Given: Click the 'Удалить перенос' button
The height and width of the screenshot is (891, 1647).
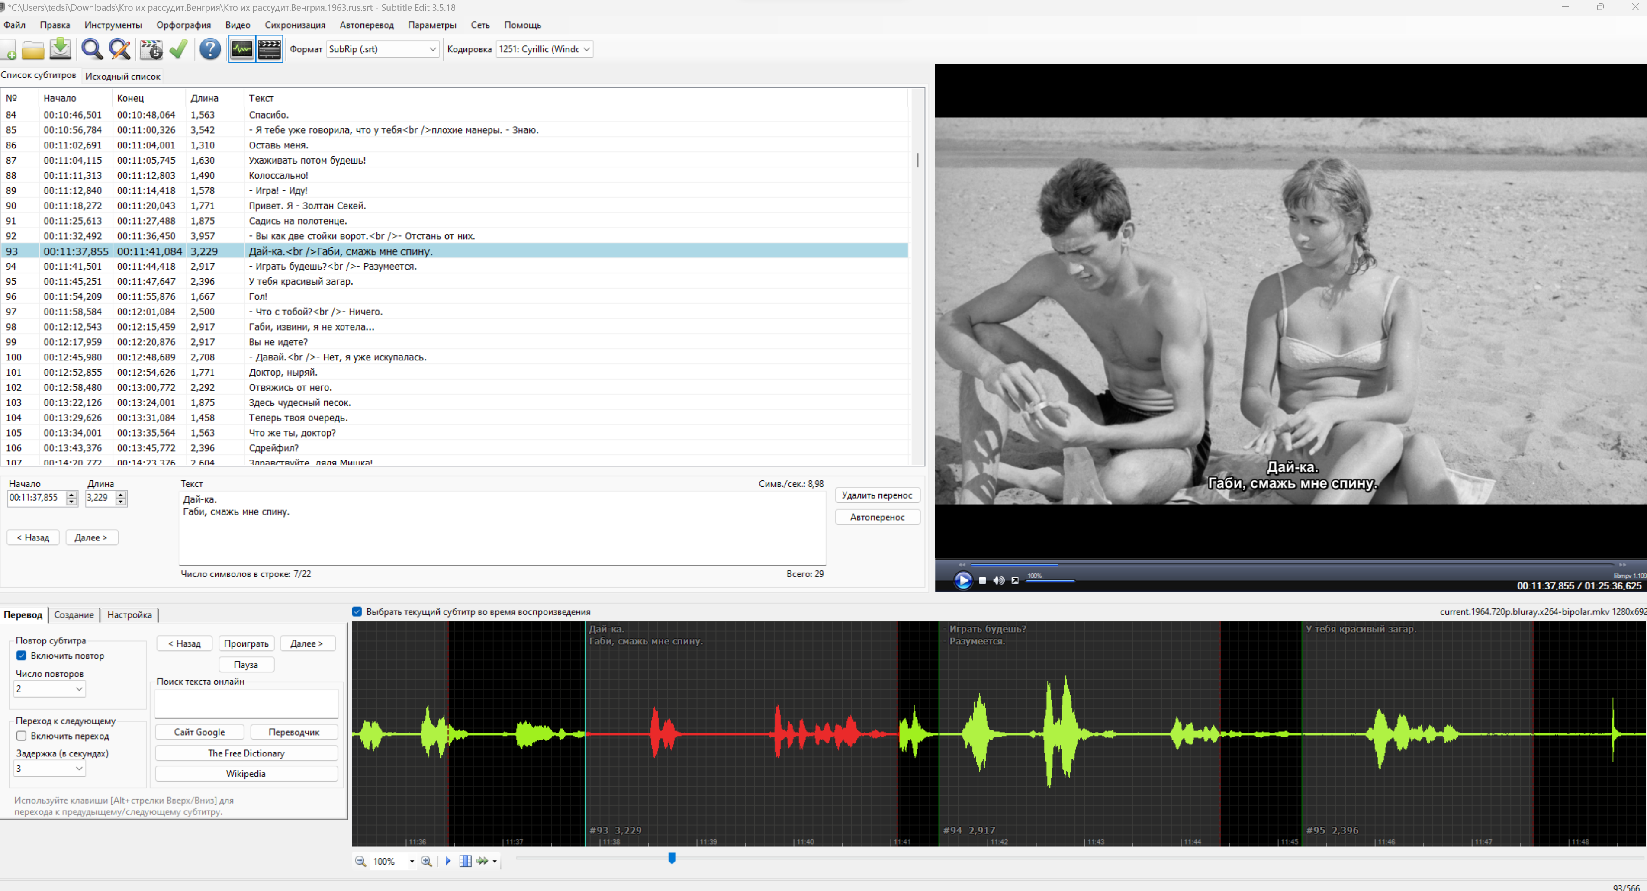Looking at the screenshot, I should pyautogui.click(x=877, y=495).
